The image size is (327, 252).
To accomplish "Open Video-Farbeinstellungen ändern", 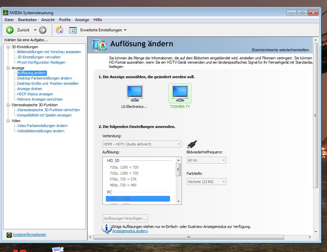I will coord(42,126).
